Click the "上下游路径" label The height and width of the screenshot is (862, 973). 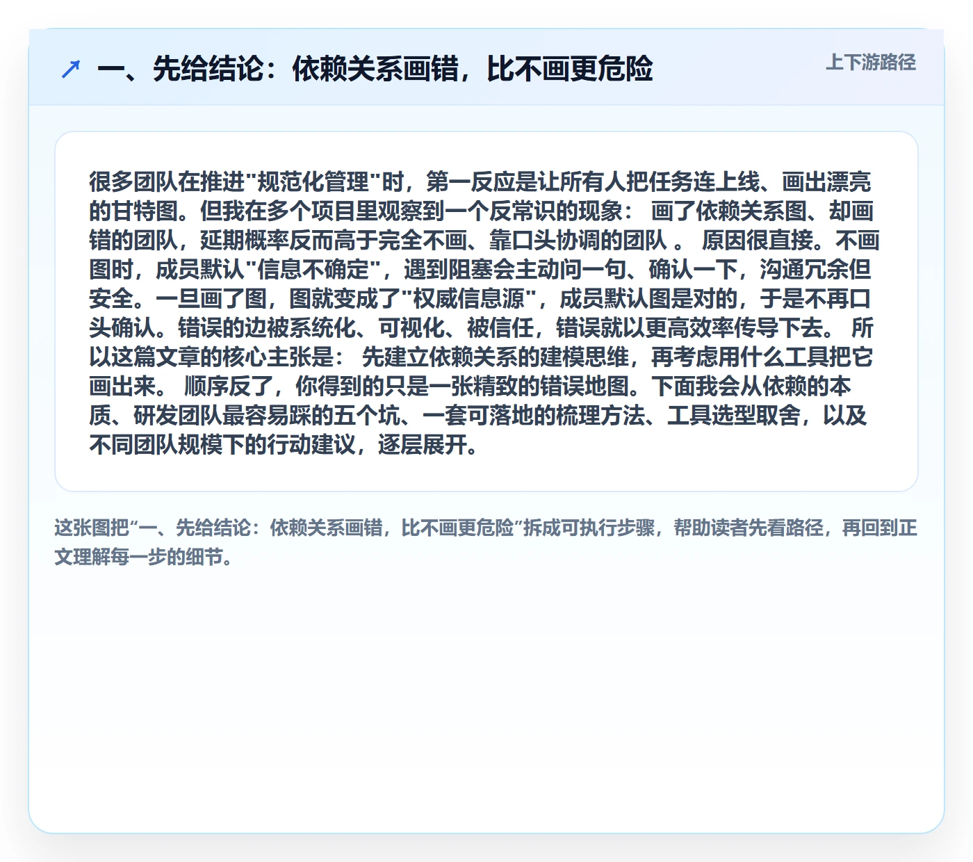[x=871, y=63]
